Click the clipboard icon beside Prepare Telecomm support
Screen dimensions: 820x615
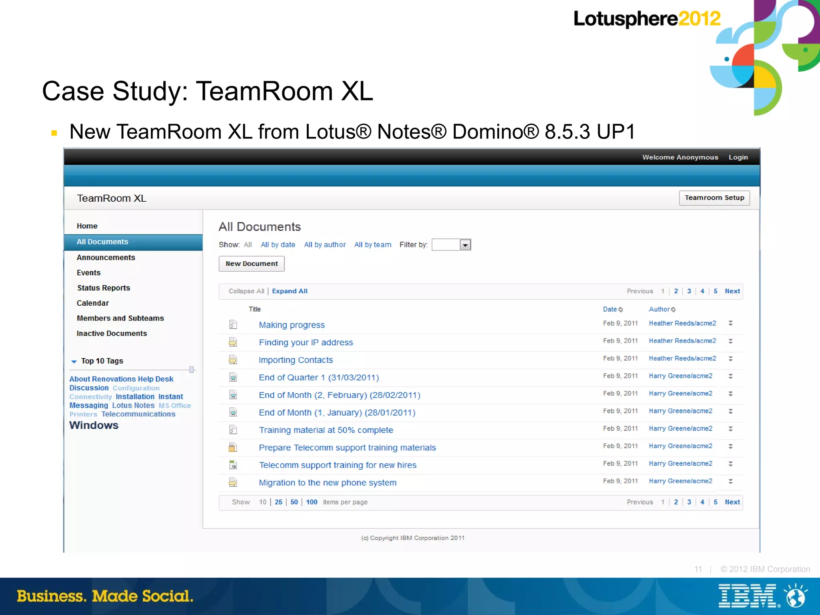233,447
